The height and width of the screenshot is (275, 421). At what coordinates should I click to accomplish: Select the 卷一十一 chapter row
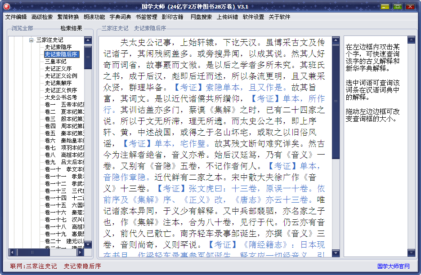pos(64,177)
